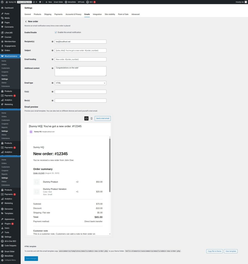Open Plugins in the sidebar
This screenshot has height=264, width=248.
click(7, 224)
